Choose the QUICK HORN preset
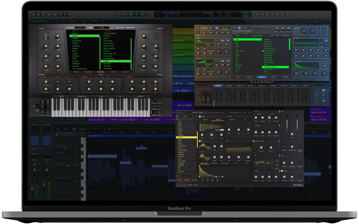The image size is (359, 224). click(x=109, y=46)
